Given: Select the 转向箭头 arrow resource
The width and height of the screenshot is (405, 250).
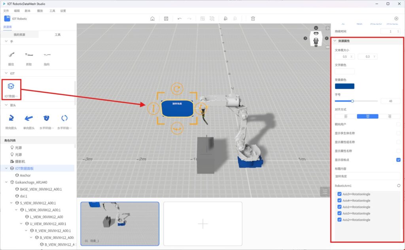Looking at the screenshot, I should pos(11,118).
